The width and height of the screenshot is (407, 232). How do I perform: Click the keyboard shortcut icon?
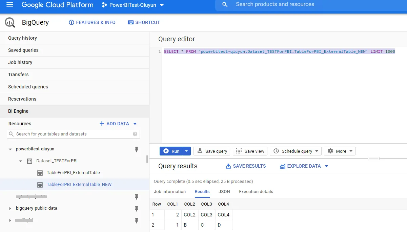click(x=131, y=22)
